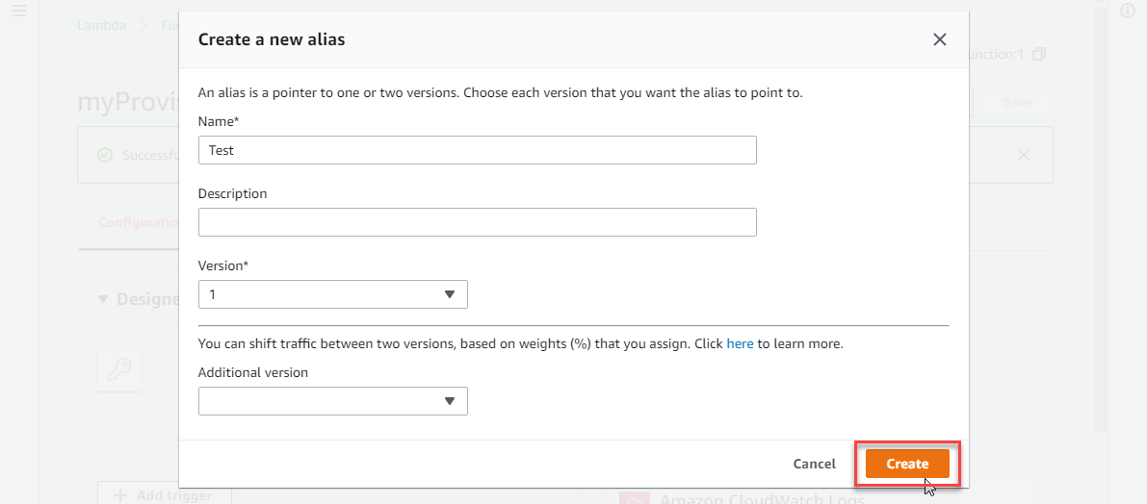1147x504 pixels.
Task: Close the Create a new alias dialog
Action: click(940, 39)
